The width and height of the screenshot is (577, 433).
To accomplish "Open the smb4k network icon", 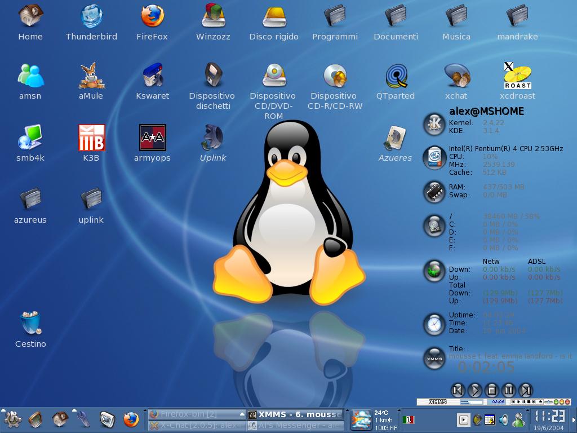I will click(x=30, y=137).
